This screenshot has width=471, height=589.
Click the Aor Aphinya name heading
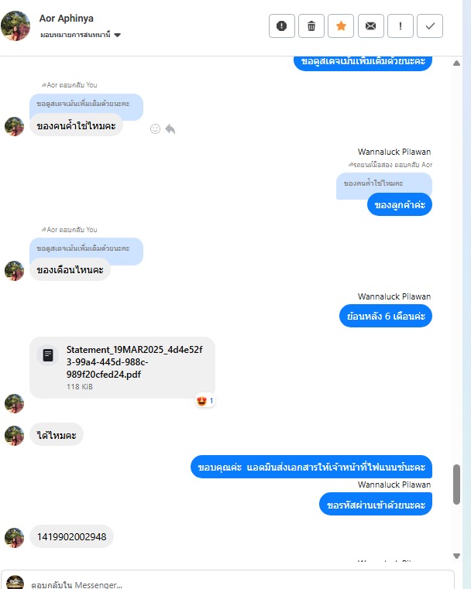67,18
